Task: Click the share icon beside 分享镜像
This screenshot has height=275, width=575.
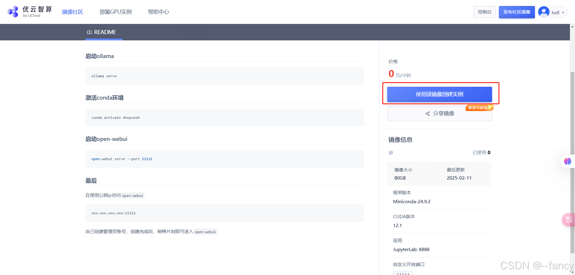Action: tap(427, 114)
